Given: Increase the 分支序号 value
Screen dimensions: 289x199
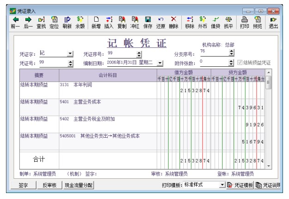Looking at the screenshot, I should 232,51.
